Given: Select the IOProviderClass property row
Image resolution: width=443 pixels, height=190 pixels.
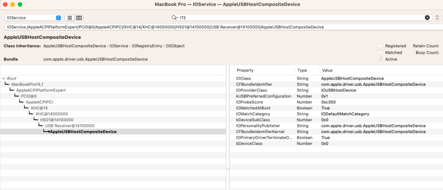Looking at the screenshot, I should tap(336, 90).
